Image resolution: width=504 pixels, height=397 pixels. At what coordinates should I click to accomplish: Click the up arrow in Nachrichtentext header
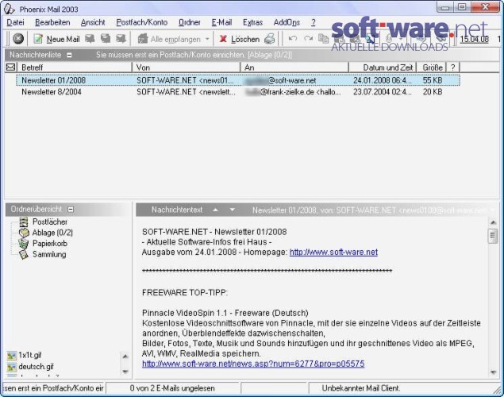pyautogui.click(x=216, y=210)
